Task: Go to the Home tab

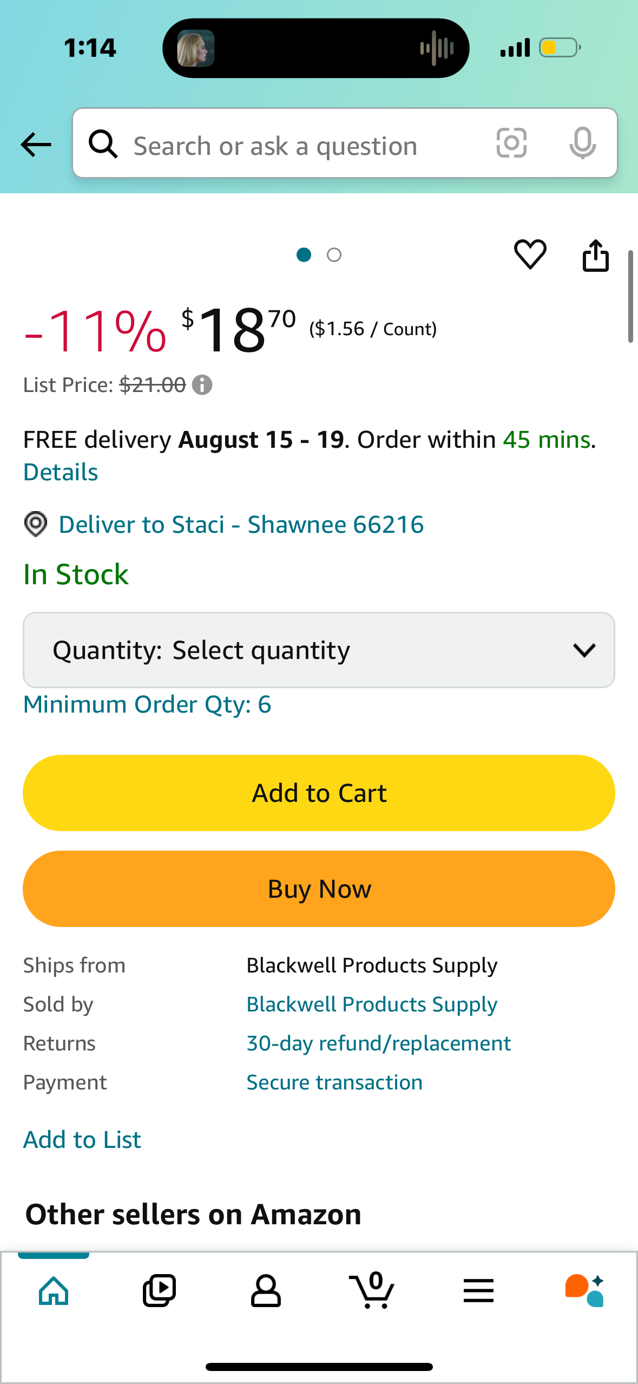Action: [54, 1290]
